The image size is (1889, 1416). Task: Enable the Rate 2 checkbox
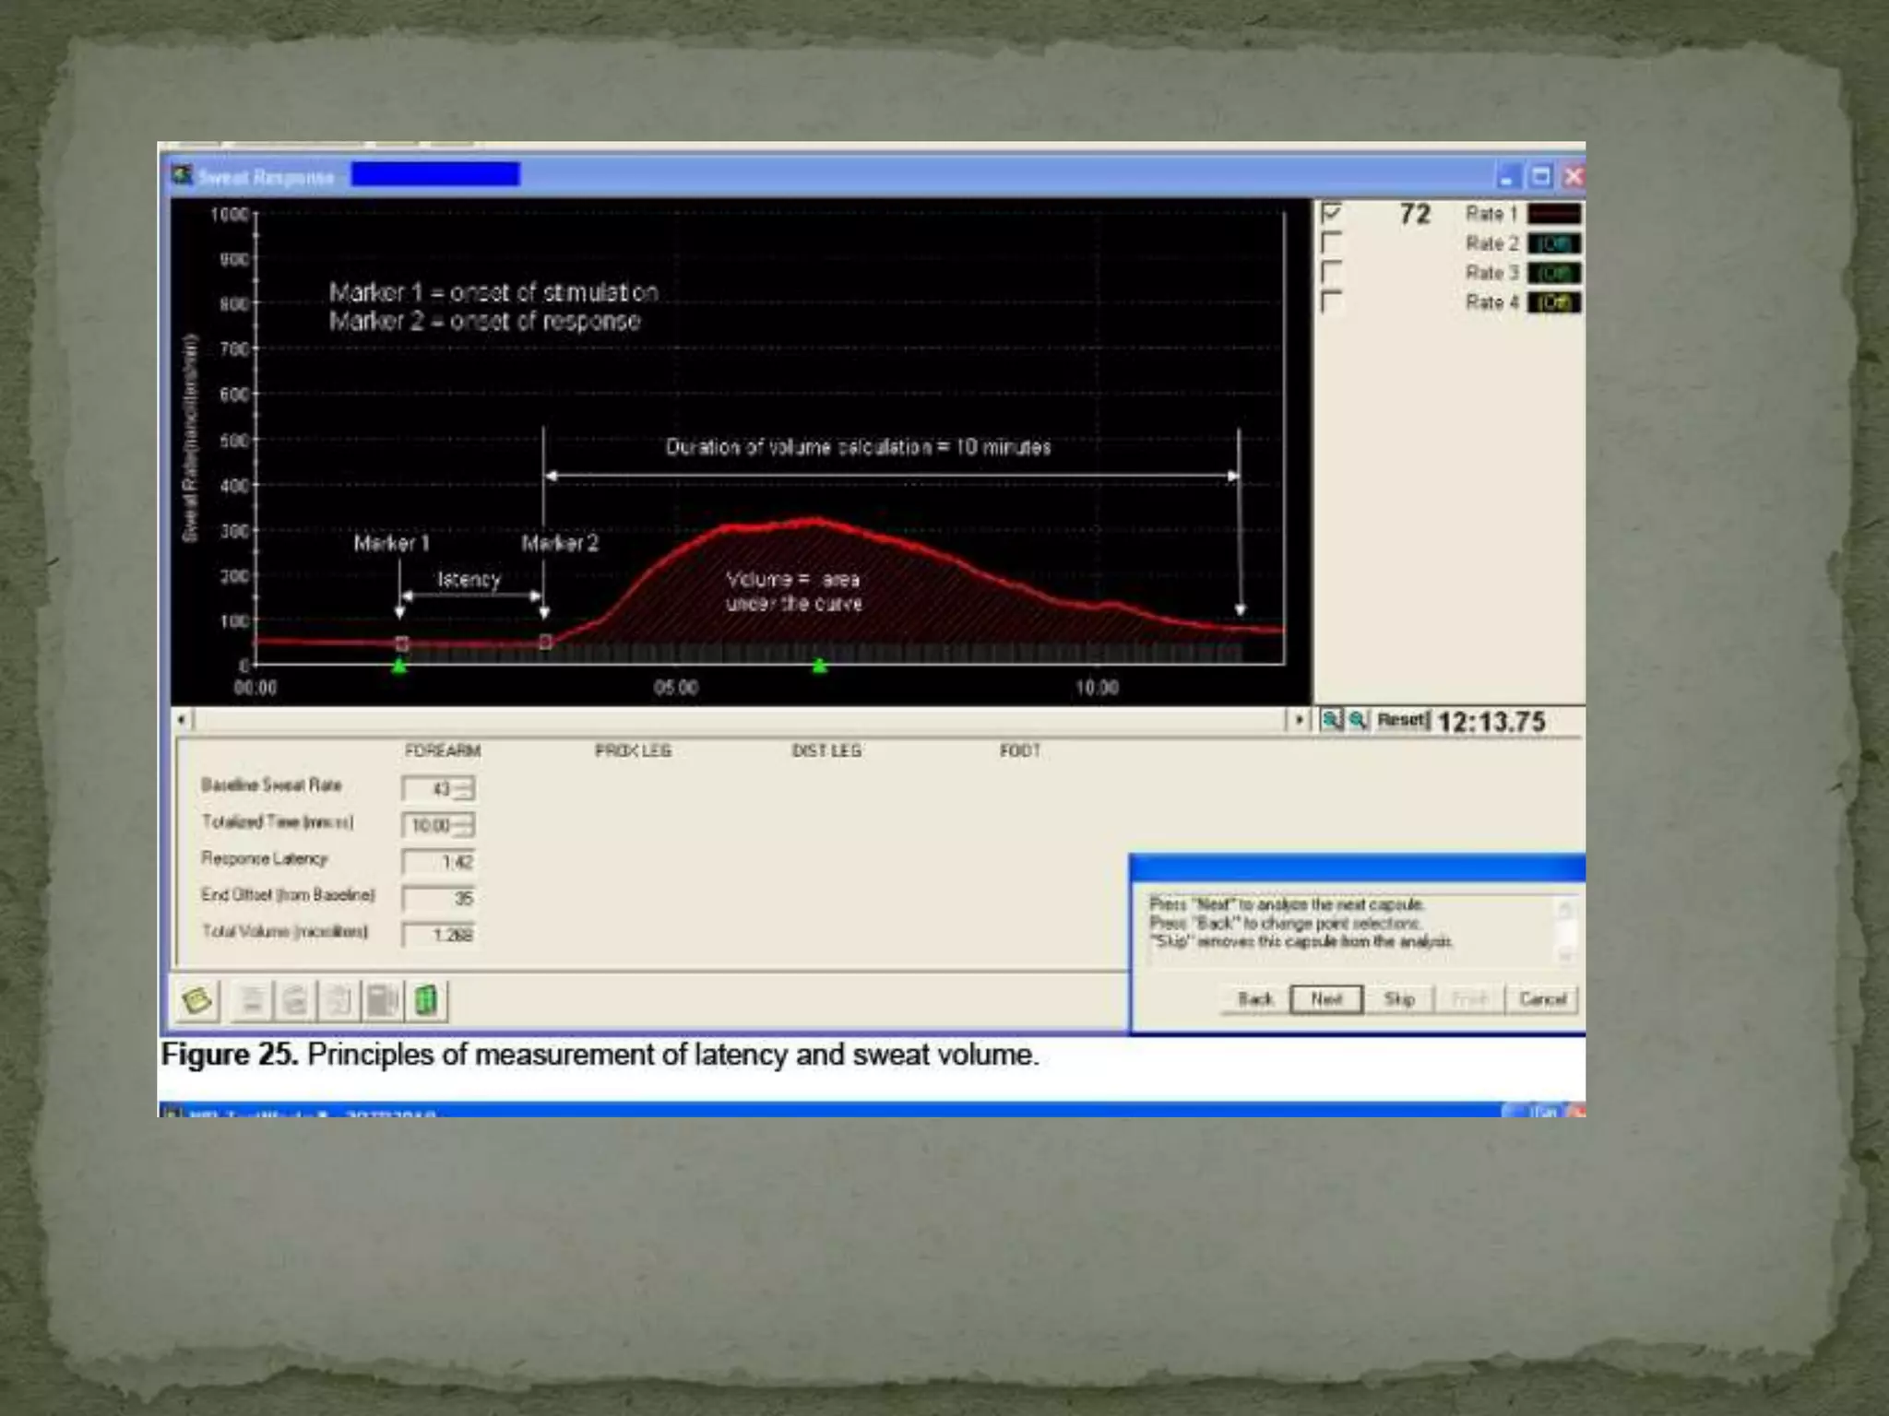tap(1331, 243)
